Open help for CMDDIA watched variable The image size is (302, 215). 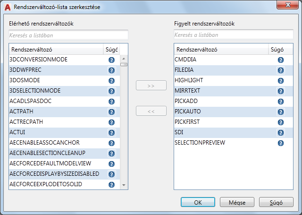[x=280, y=60]
